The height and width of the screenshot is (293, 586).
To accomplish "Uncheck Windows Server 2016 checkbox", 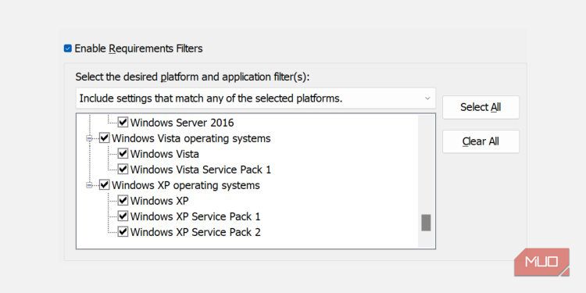I will pos(123,122).
